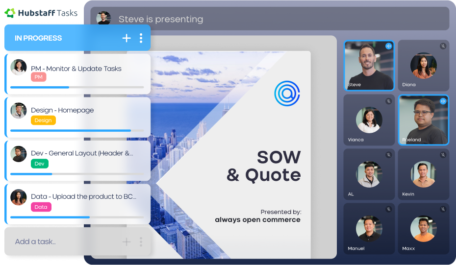Click the pink Data label tag

click(x=41, y=207)
